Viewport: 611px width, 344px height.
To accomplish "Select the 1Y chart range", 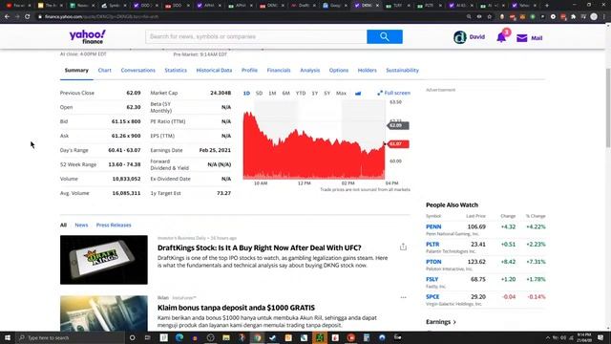I will (x=315, y=94).
